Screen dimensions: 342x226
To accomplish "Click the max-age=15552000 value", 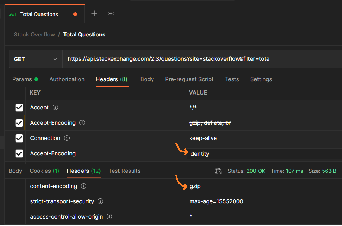I will [x=216, y=201].
